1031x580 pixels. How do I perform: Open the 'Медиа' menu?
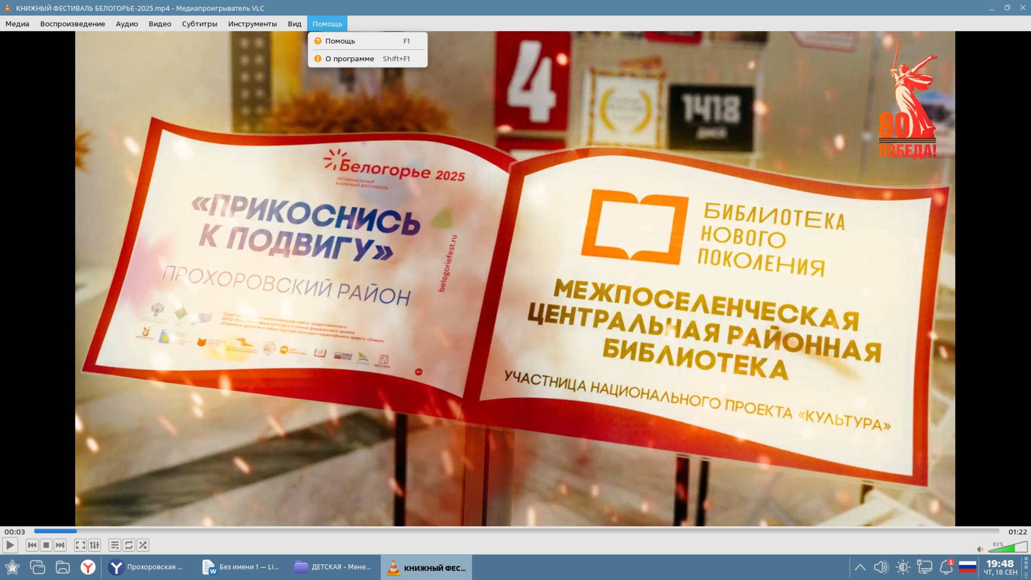point(17,24)
